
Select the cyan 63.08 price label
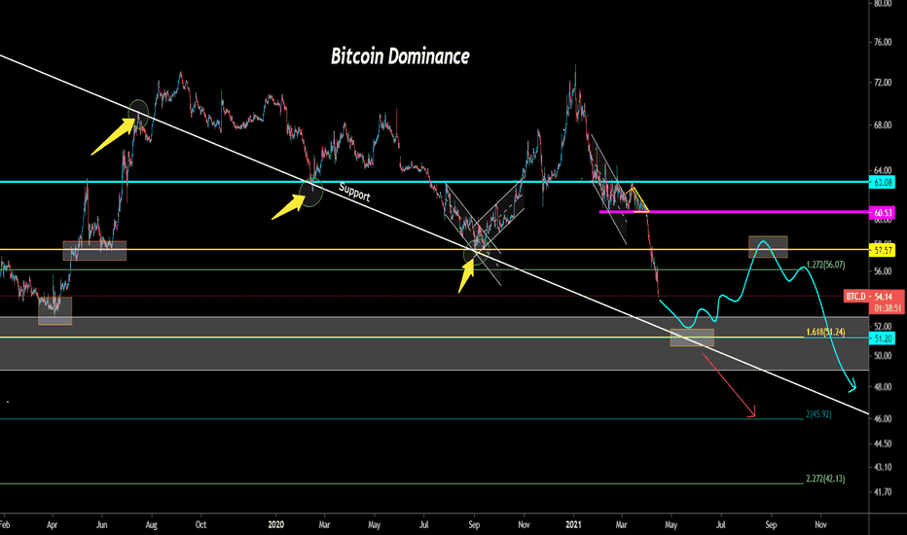pyautogui.click(x=883, y=182)
